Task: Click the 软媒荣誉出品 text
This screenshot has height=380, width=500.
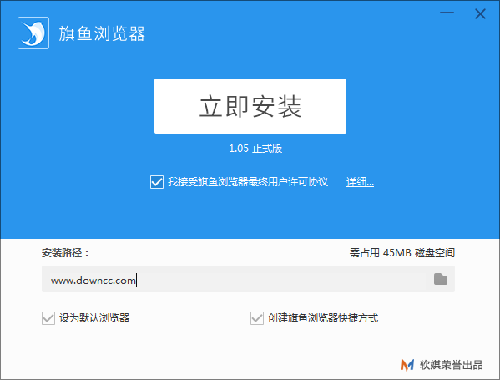Action: pos(452,365)
